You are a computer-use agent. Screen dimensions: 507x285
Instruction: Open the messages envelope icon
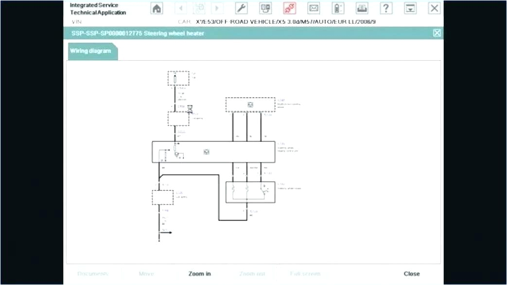click(x=314, y=8)
